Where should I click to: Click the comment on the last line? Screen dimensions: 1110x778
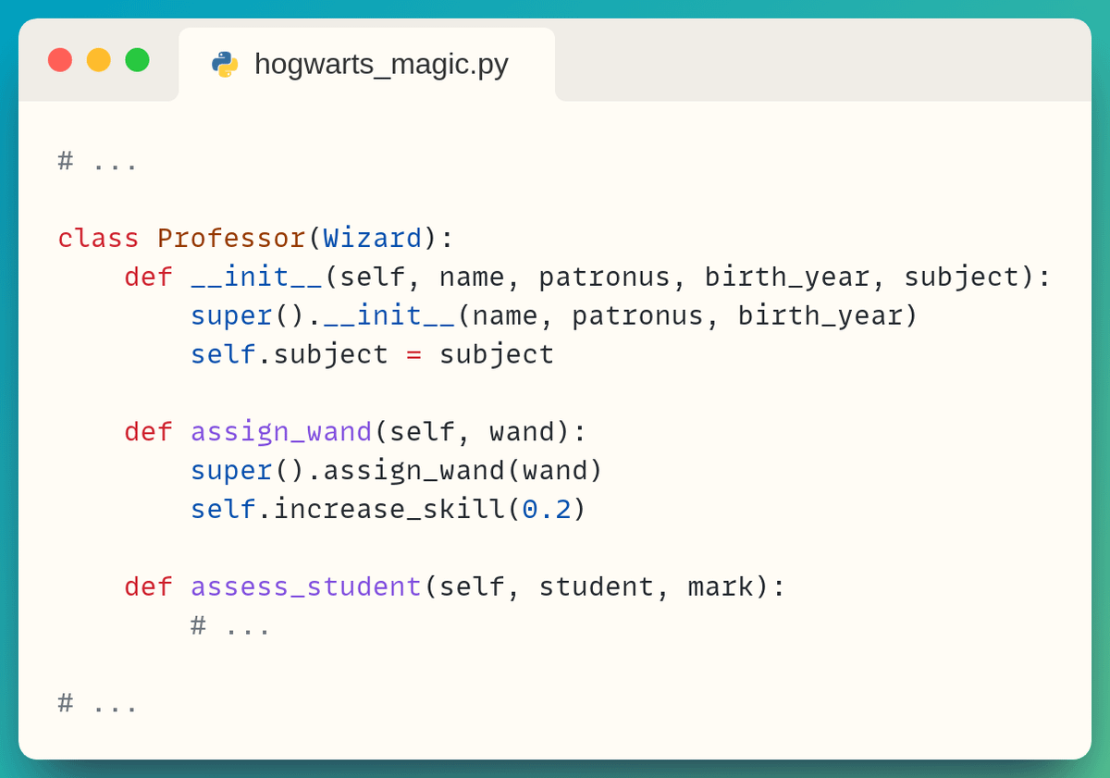coord(97,703)
